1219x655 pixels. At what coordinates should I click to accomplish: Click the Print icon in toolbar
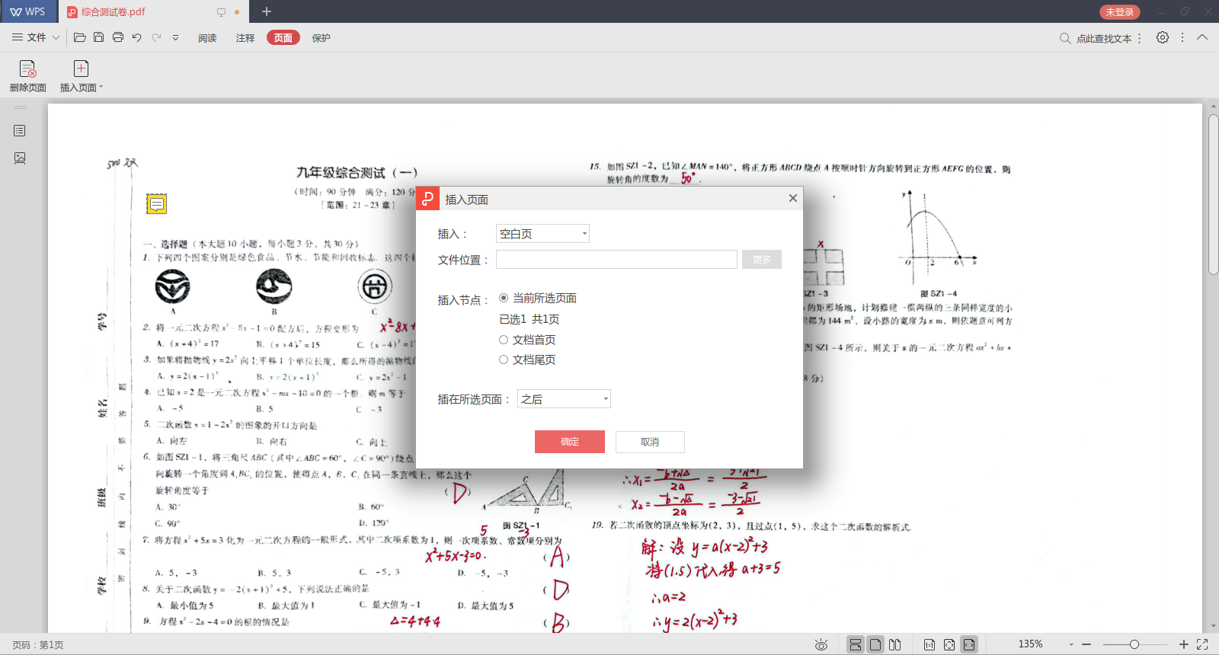coord(118,37)
